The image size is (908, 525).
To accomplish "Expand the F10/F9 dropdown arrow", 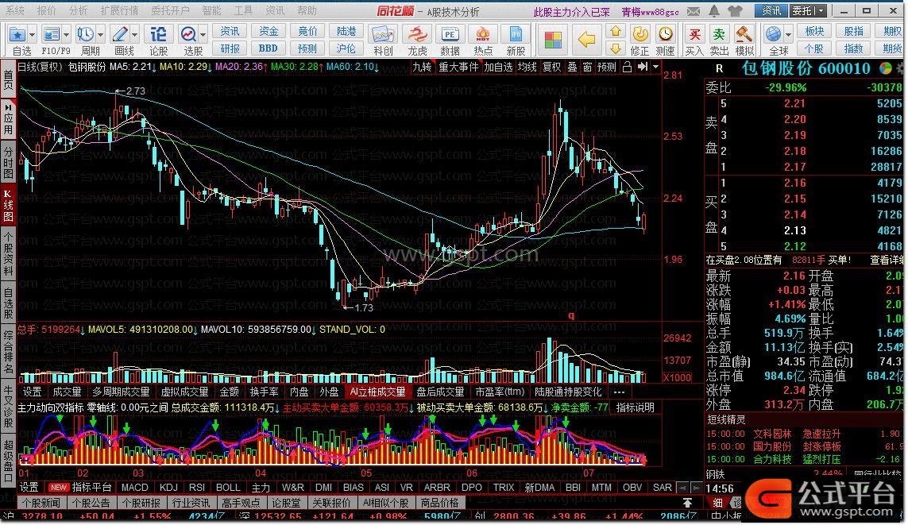I will click(66, 35).
